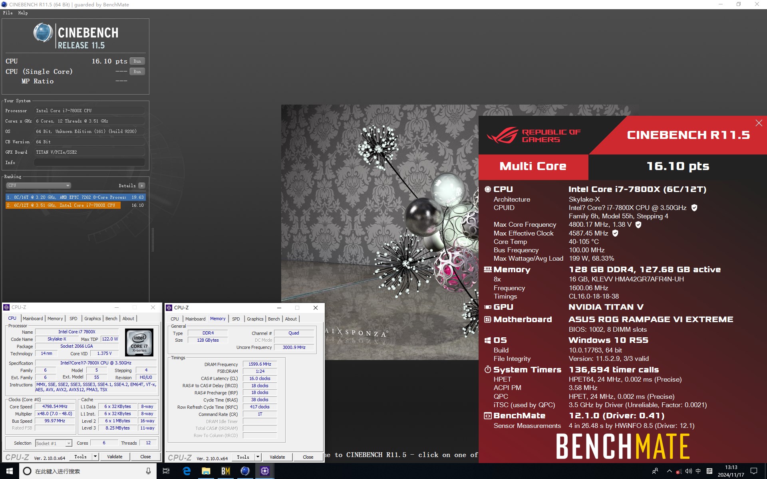Viewport: 767px width, 479px height.
Task: Switch to BenchMate app on taskbar
Action: [x=226, y=471]
